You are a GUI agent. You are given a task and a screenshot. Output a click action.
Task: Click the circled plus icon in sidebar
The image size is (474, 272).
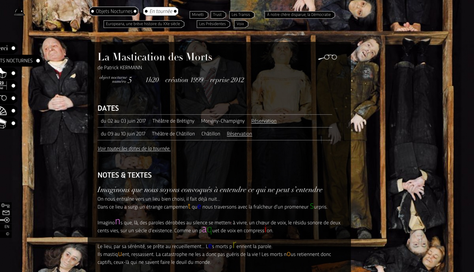[x=5, y=220]
